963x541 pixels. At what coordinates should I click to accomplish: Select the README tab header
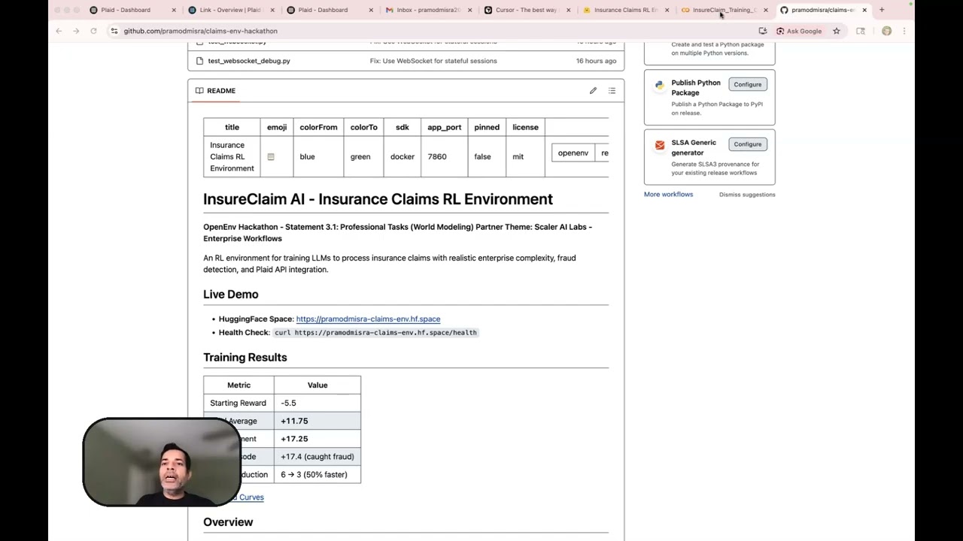(x=216, y=91)
